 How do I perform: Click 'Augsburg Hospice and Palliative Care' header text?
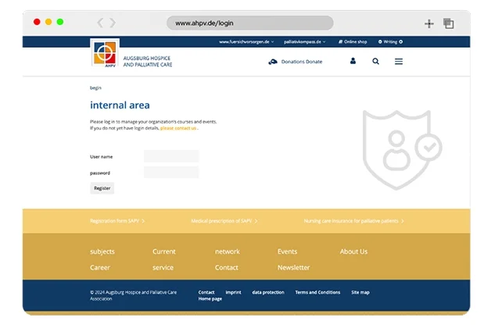click(x=148, y=62)
